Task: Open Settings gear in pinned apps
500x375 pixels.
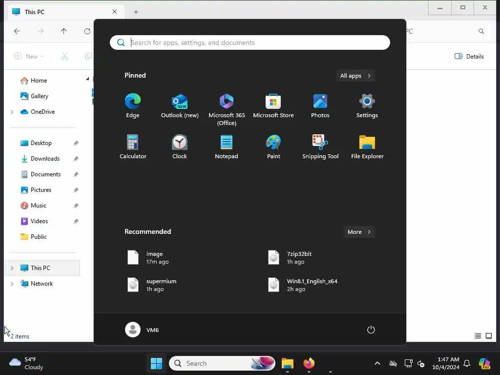Action: (x=367, y=106)
